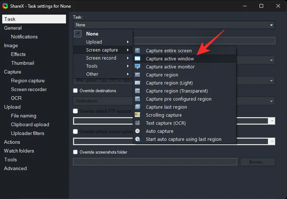287x199 pixels.
Task: Toggle Override screenshots folder checkbox
Action: 76,152
